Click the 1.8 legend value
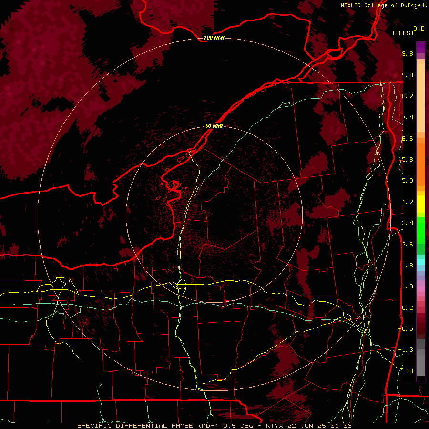This screenshot has height=429, width=429. pos(408,266)
